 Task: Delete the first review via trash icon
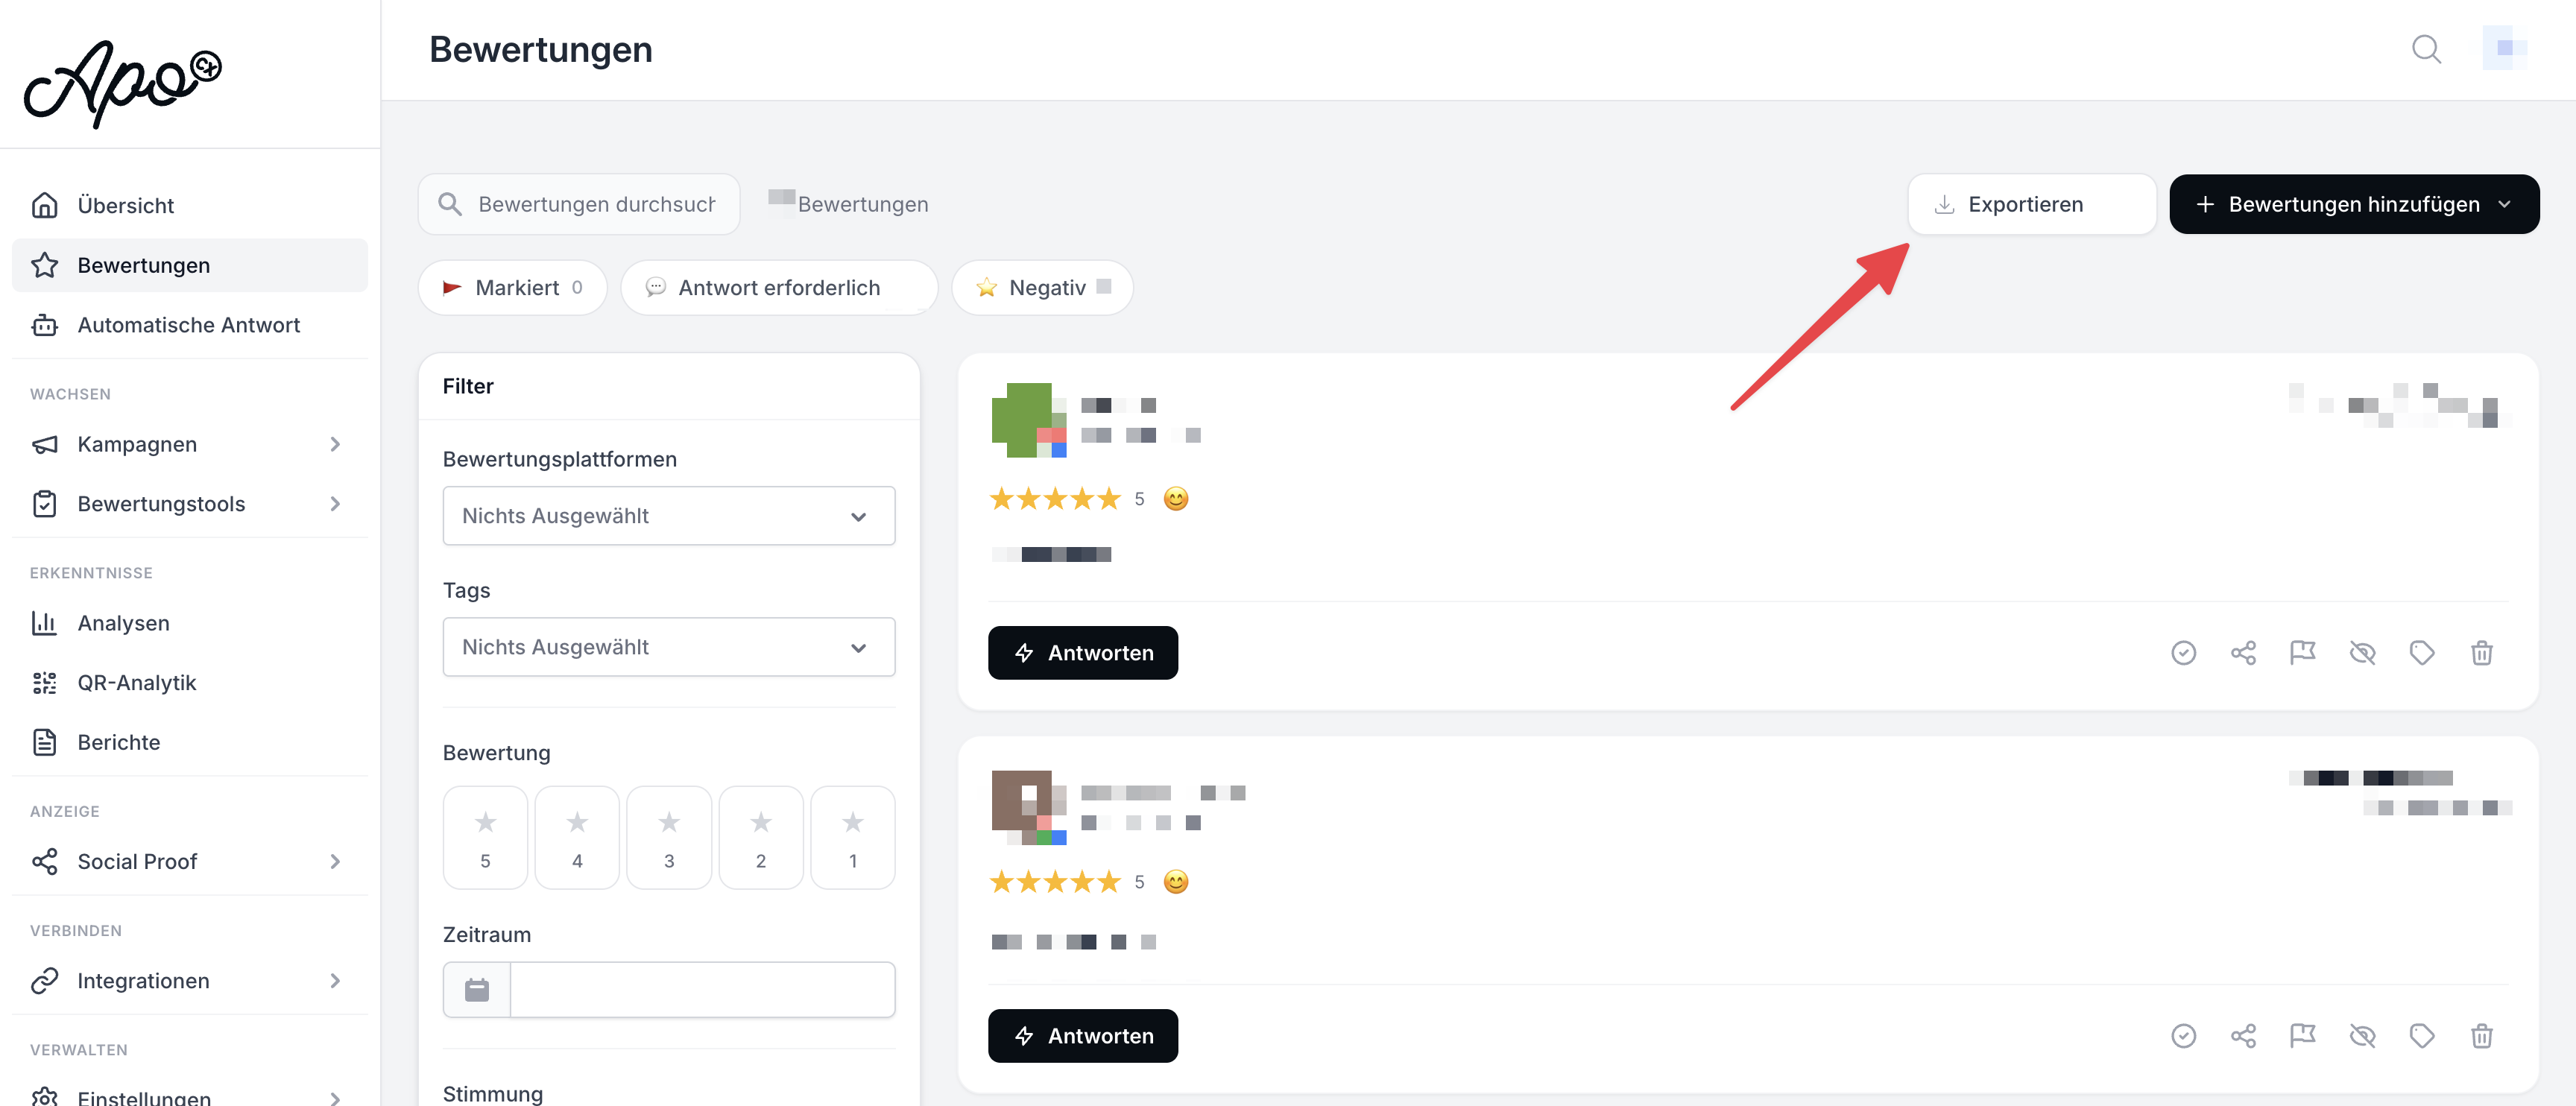pos(2481,653)
